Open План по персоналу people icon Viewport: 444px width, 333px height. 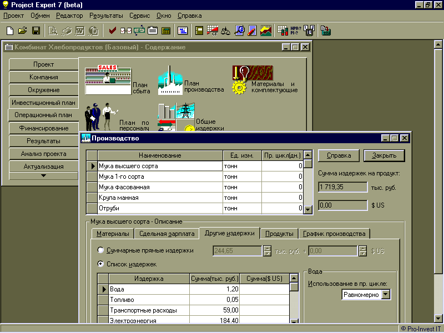101,117
